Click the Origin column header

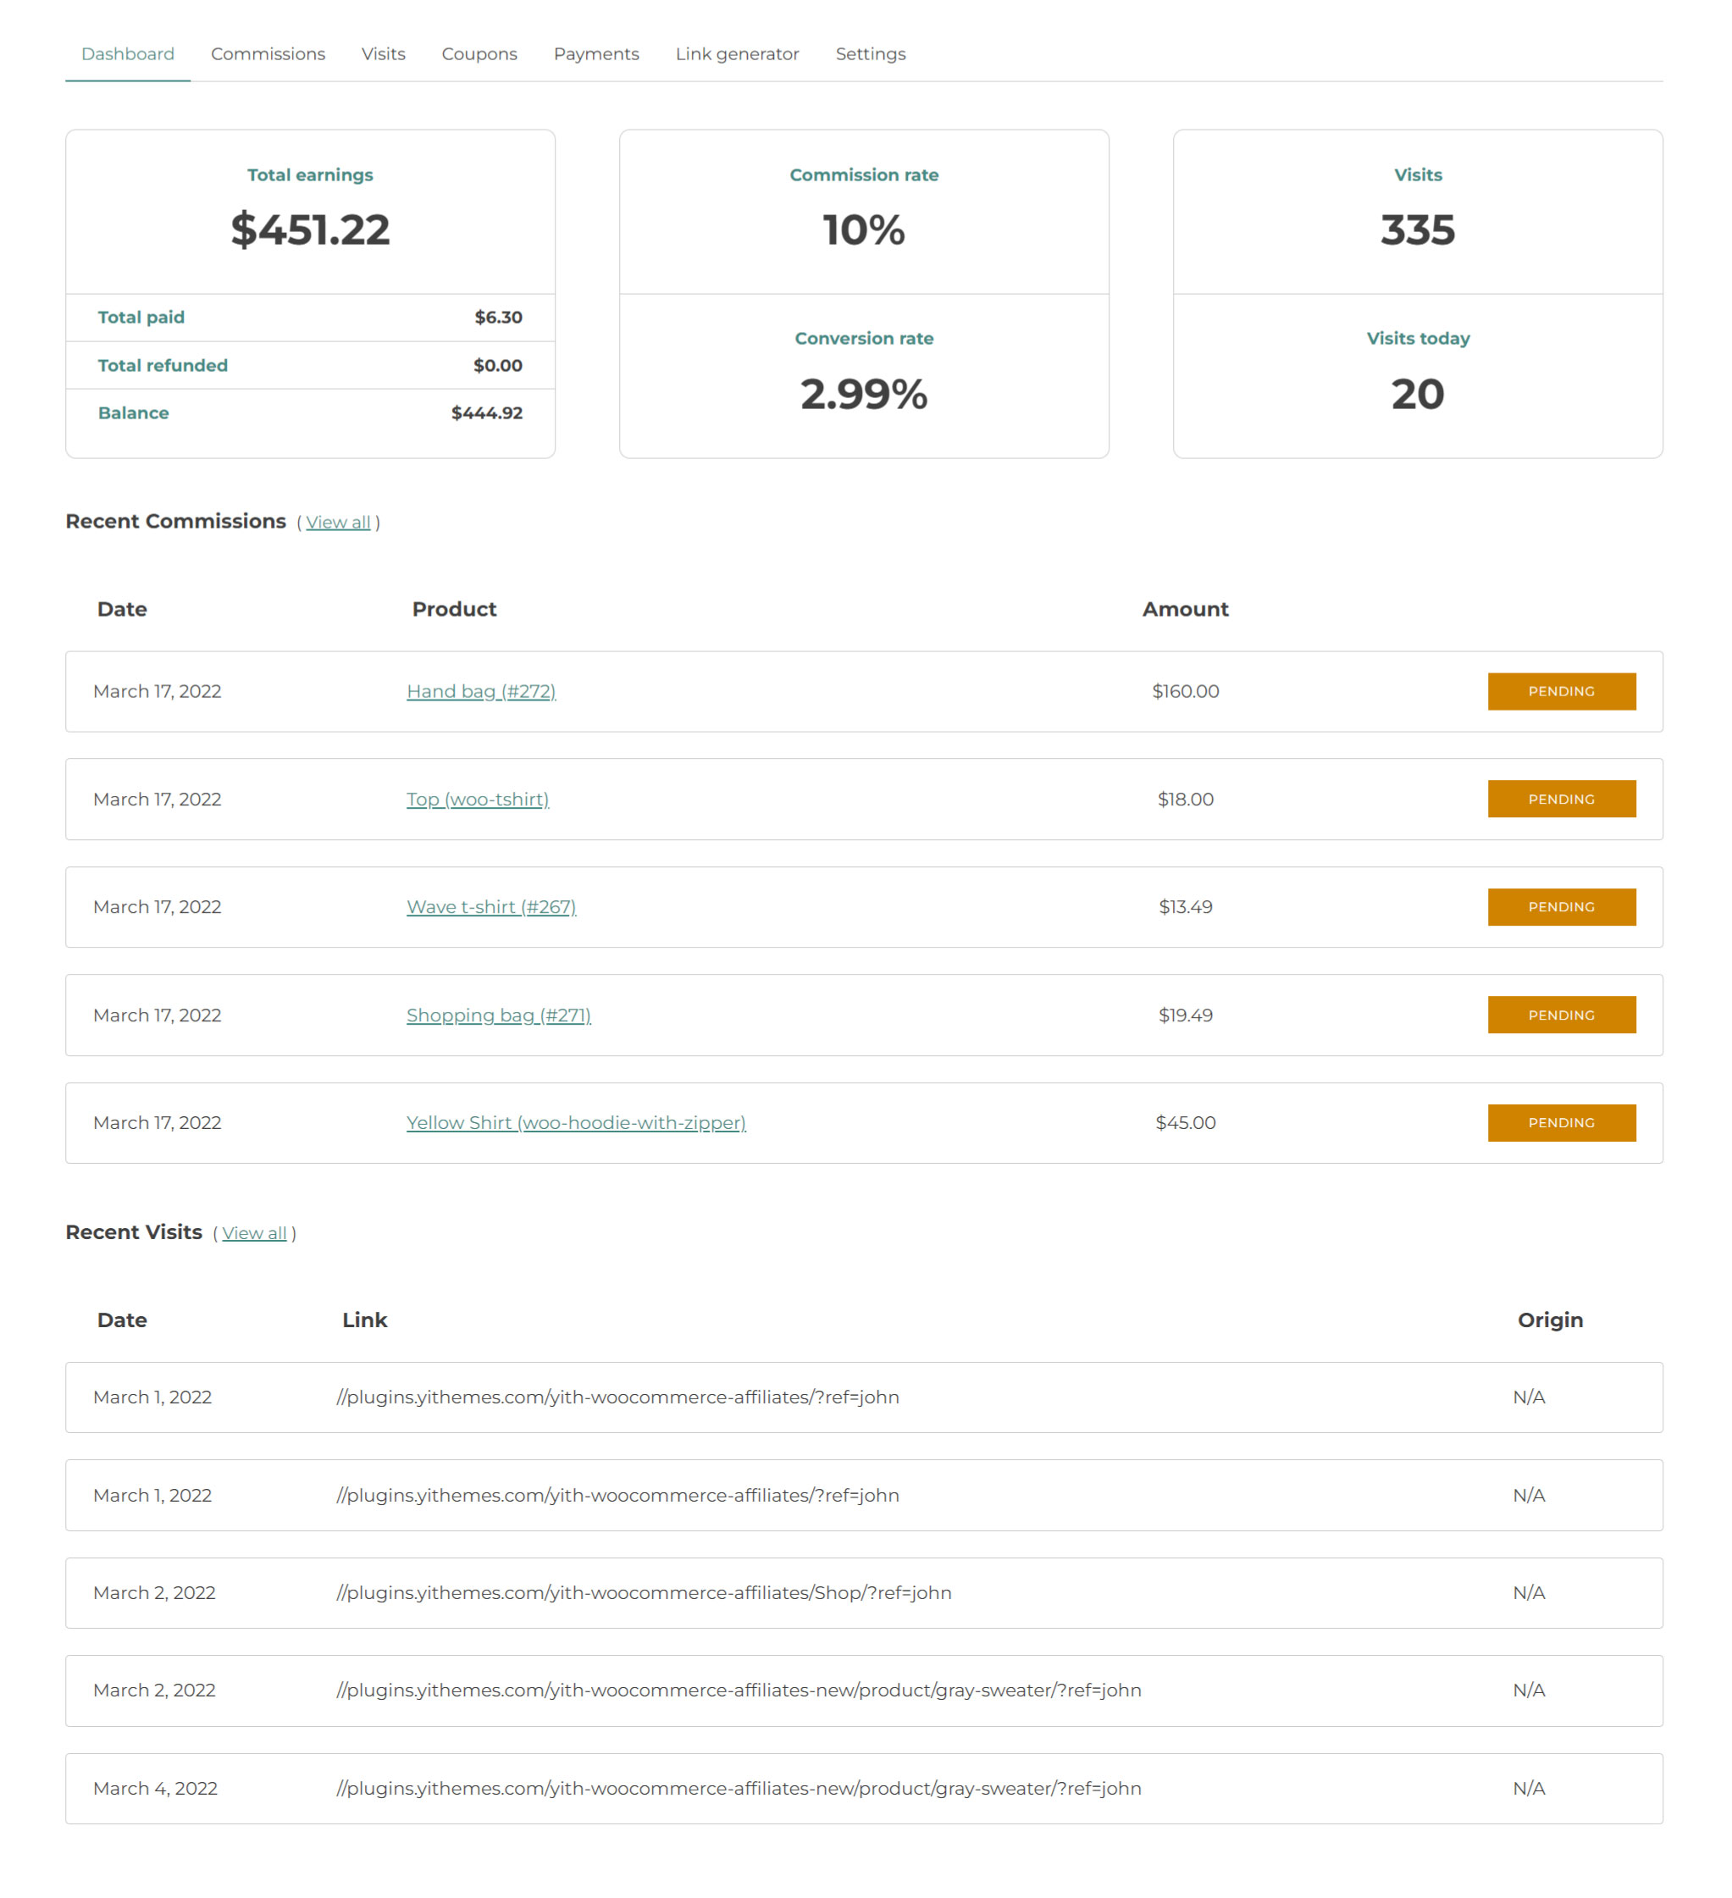point(1550,1320)
